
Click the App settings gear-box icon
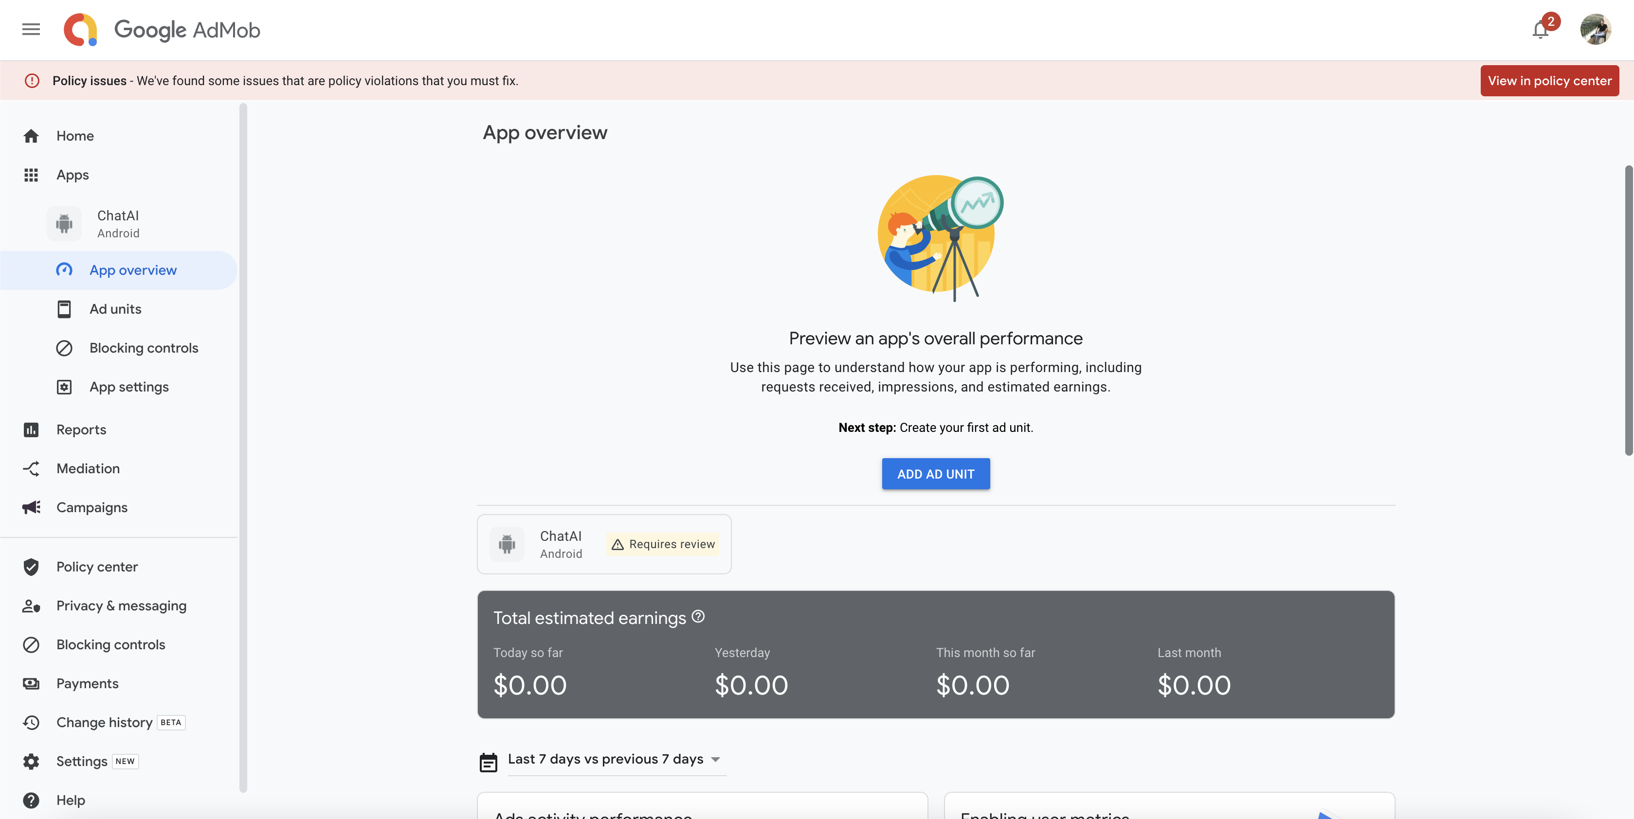pos(64,387)
